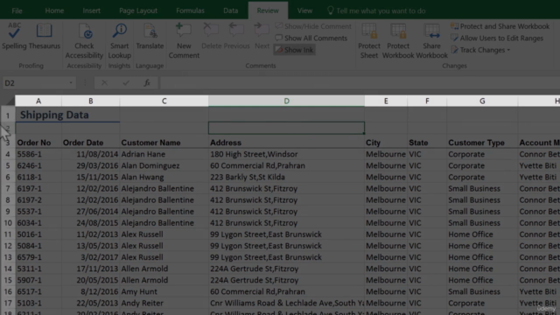Go to Previous comment
The width and height of the screenshot is (560, 315).
tap(236, 37)
